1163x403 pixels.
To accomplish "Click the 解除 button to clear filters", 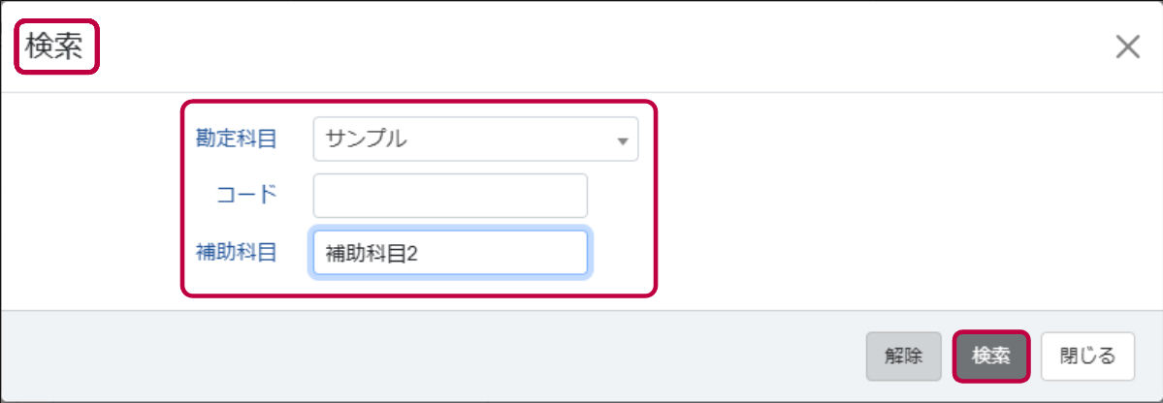I will [903, 356].
